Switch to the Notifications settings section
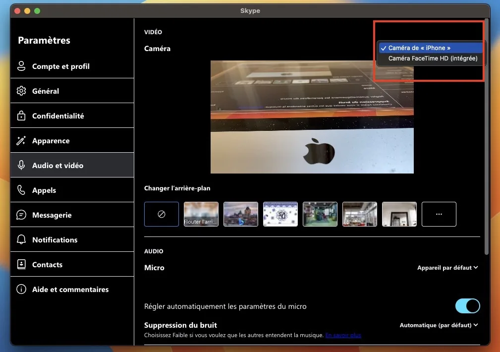500x352 pixels. click(55, 239)
